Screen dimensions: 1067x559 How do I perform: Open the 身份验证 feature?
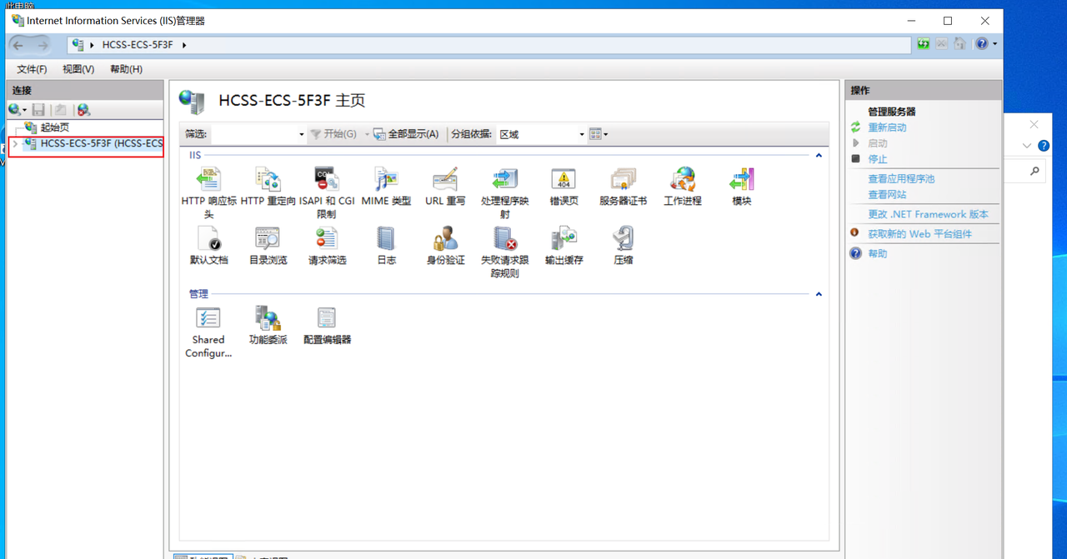[445, 245]
